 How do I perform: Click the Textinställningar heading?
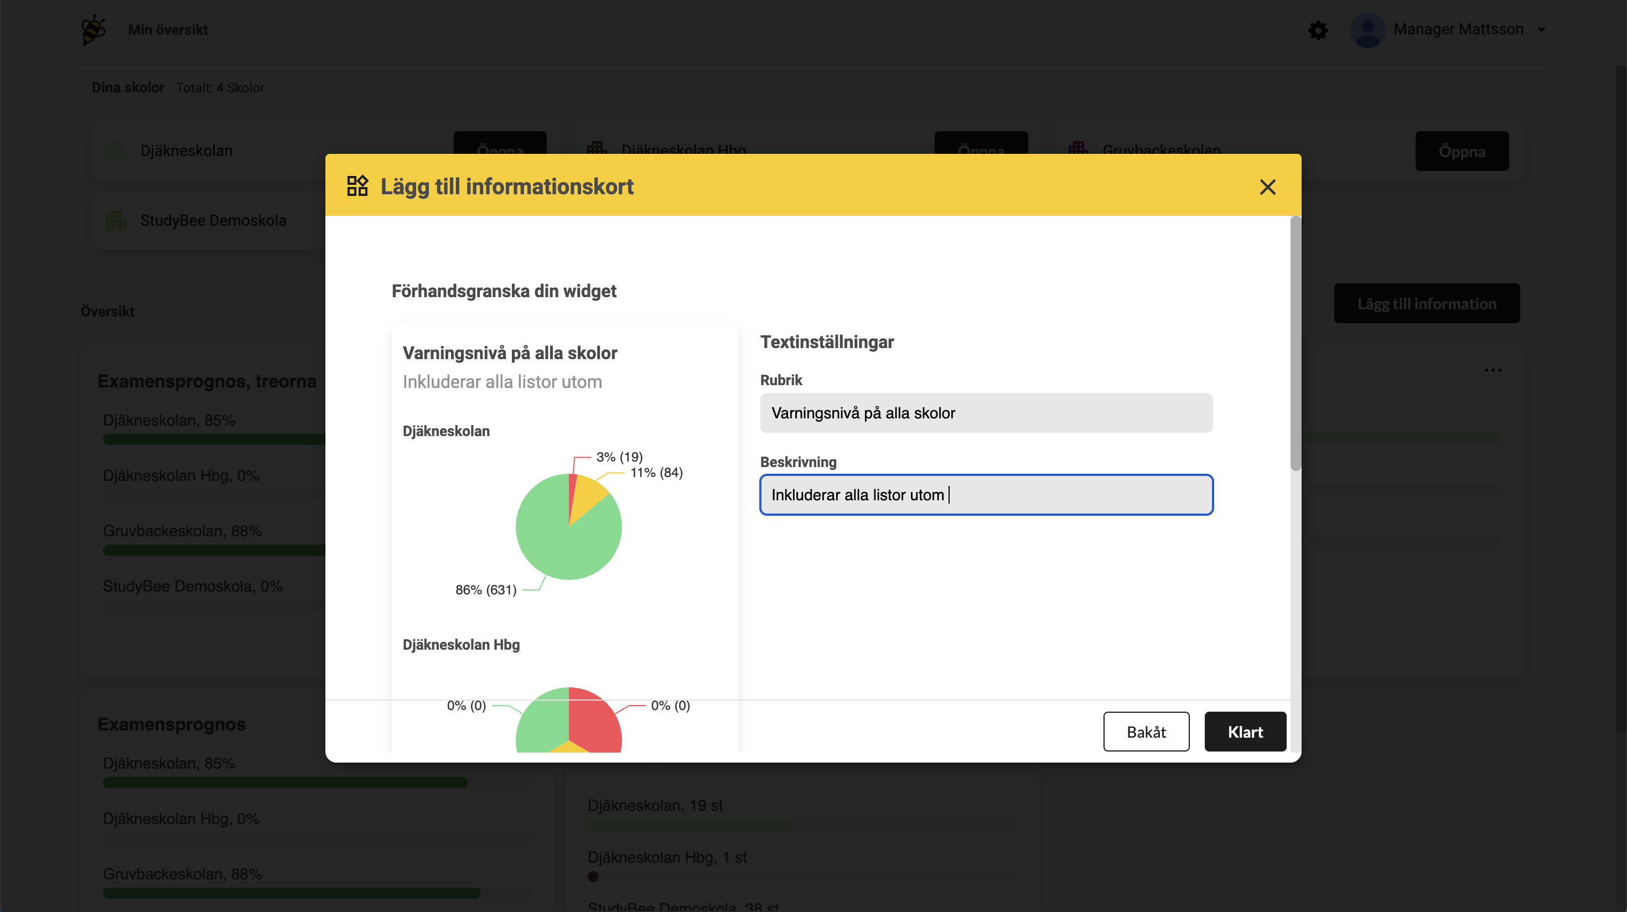click(827, 341)
